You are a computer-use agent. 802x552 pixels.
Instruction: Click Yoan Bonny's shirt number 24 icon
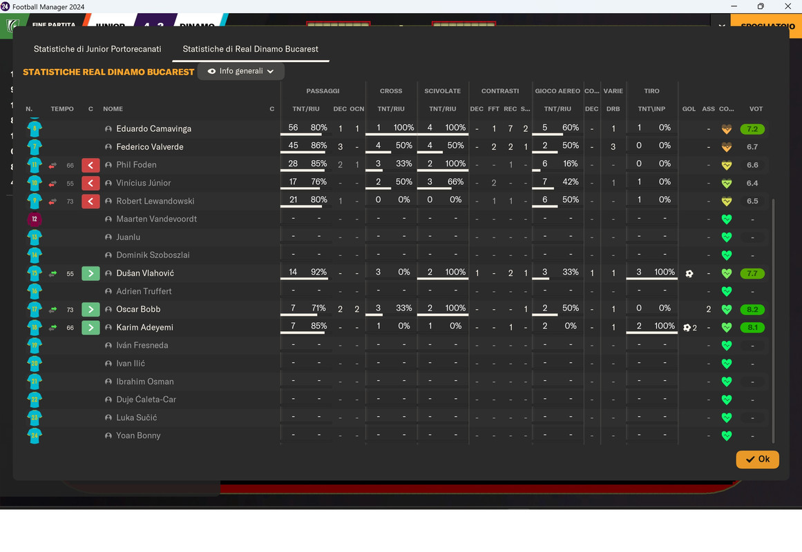click(x=35, y=435)
